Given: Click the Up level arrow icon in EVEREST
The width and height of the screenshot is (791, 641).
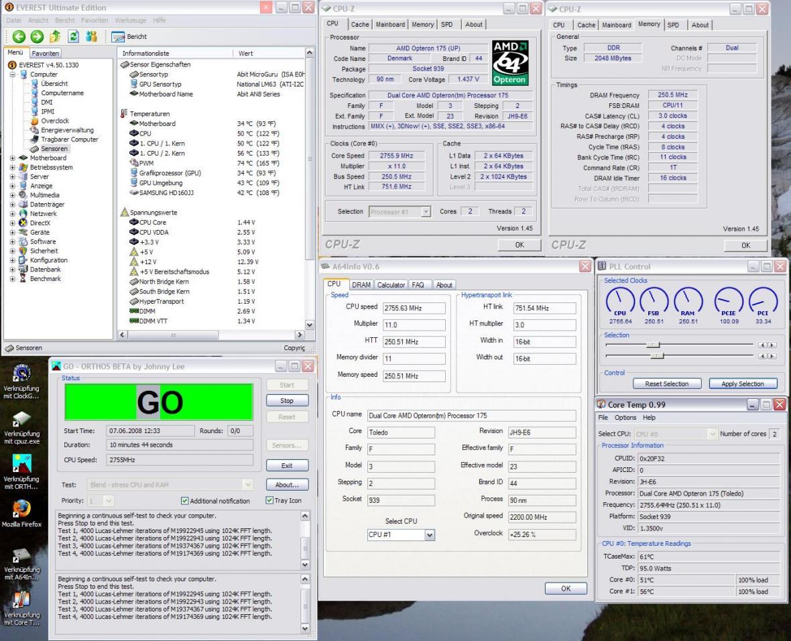Looking at the screenshot, I should pyautogui.click(x=55, y=36).
